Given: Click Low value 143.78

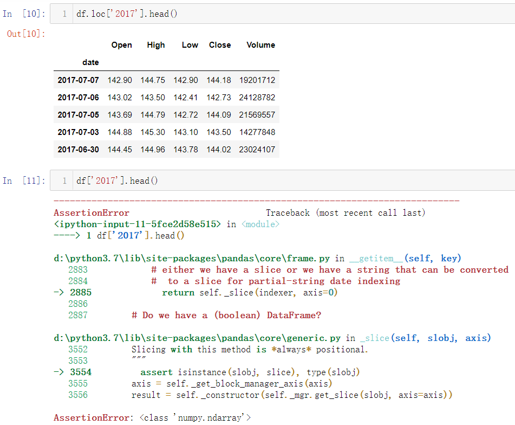Looking at the screenshot, I should (x=186, y=150).
